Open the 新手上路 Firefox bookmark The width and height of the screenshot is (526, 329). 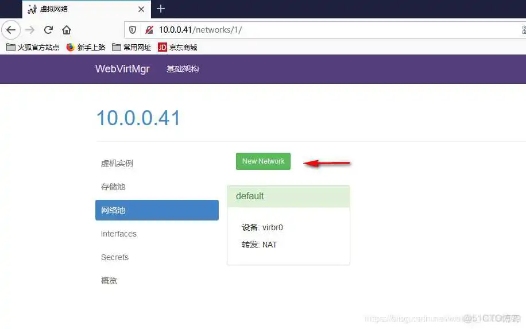coord(86,47)
